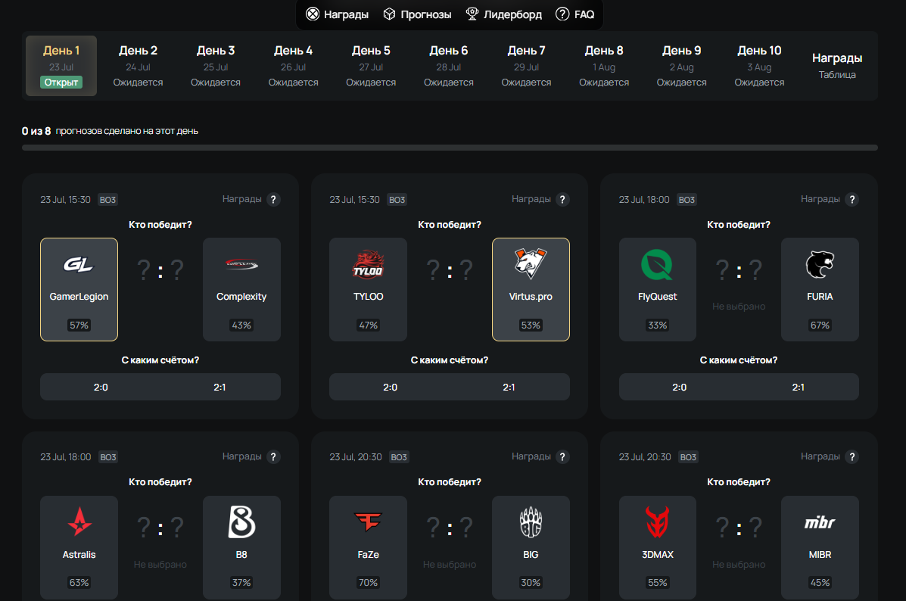The image size is (906, 601).
Task: Open Награды link on Astralis card
Action: (x=242, y=456)
